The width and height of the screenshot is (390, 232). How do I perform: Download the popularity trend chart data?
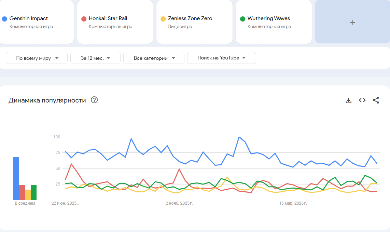click(x=348, y=100)
